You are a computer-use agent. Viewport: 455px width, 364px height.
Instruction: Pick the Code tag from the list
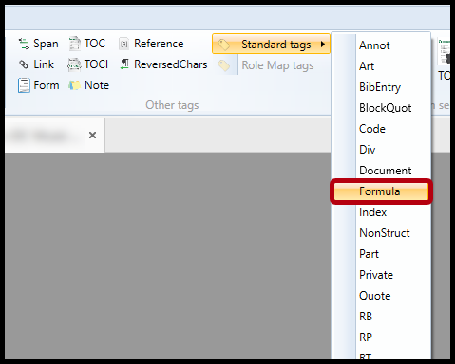coord(381,129)
